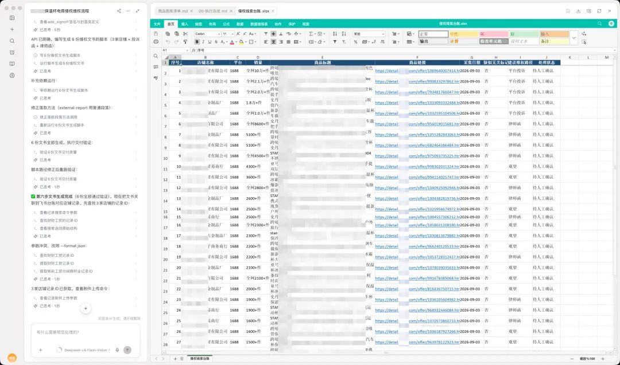Click the scroll-to-bottom arrow in chat
Viewport: 620px width, 365px height.
pyautogui.click(x=86, y=308)
